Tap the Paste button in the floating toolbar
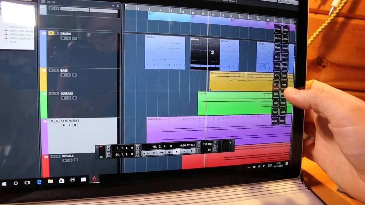The image size is (365, 205). [275, 121]
